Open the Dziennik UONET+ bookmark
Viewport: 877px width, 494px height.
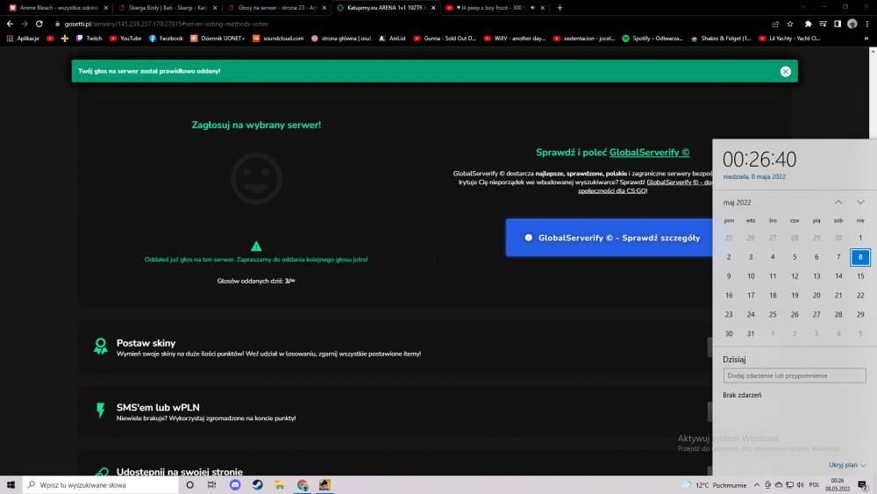(x=217, y=39)
